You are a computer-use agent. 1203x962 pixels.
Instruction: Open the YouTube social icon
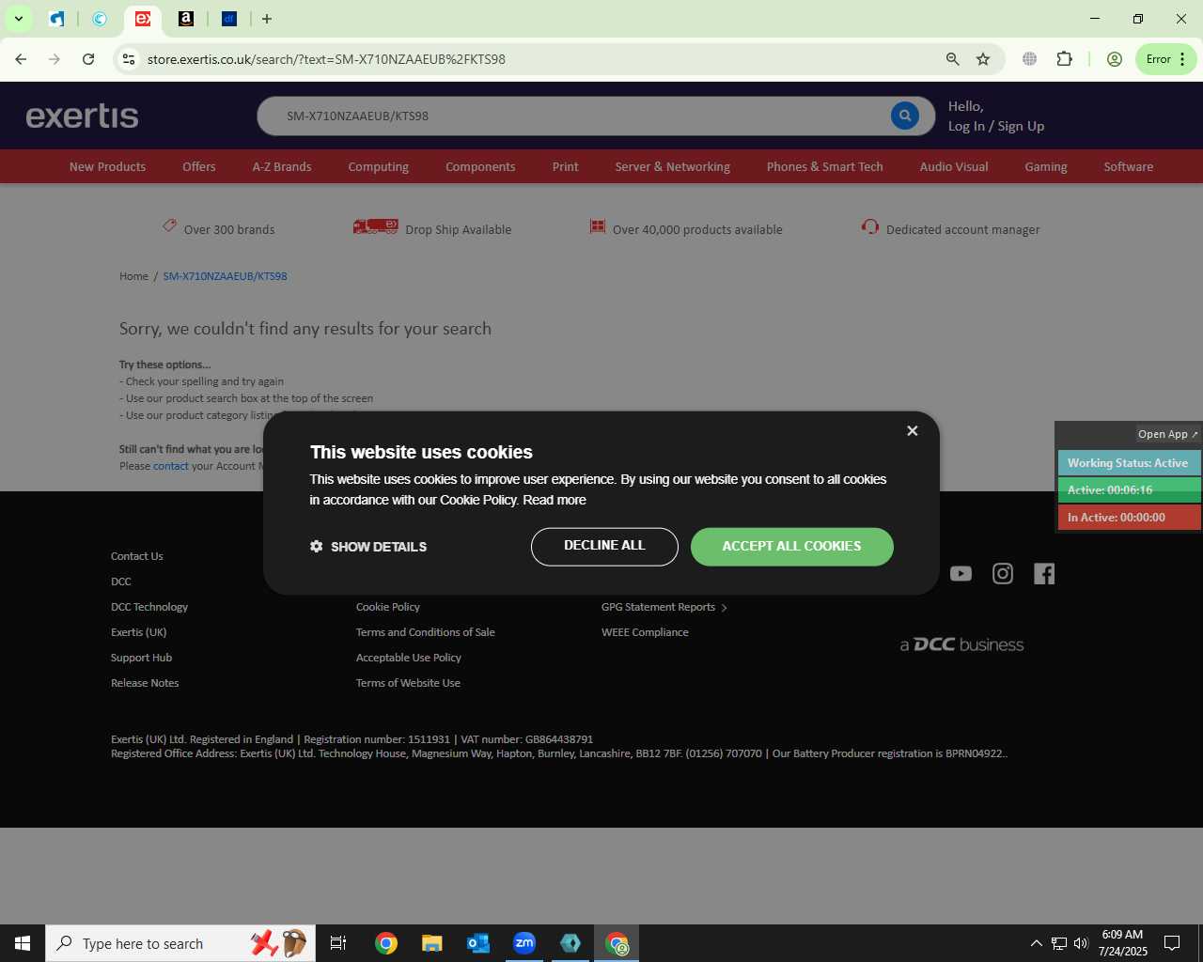coord(961,574)
